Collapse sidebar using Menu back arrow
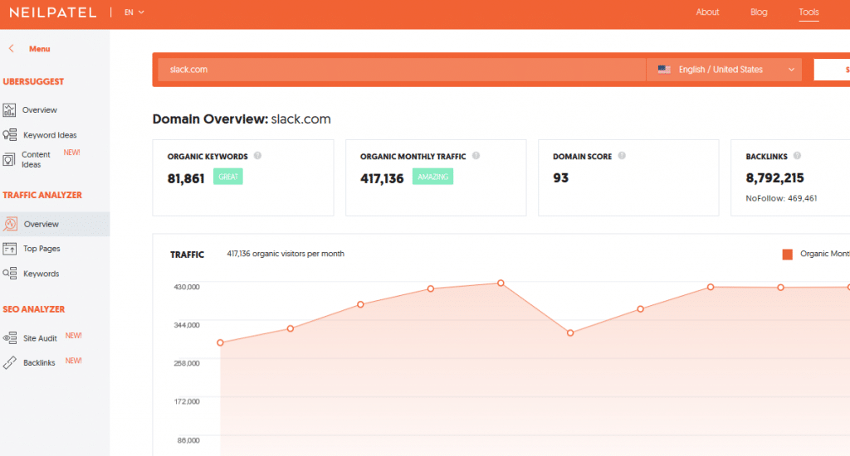Image resolution: width=850 pixels, height=456 pixels. point(11,49)
